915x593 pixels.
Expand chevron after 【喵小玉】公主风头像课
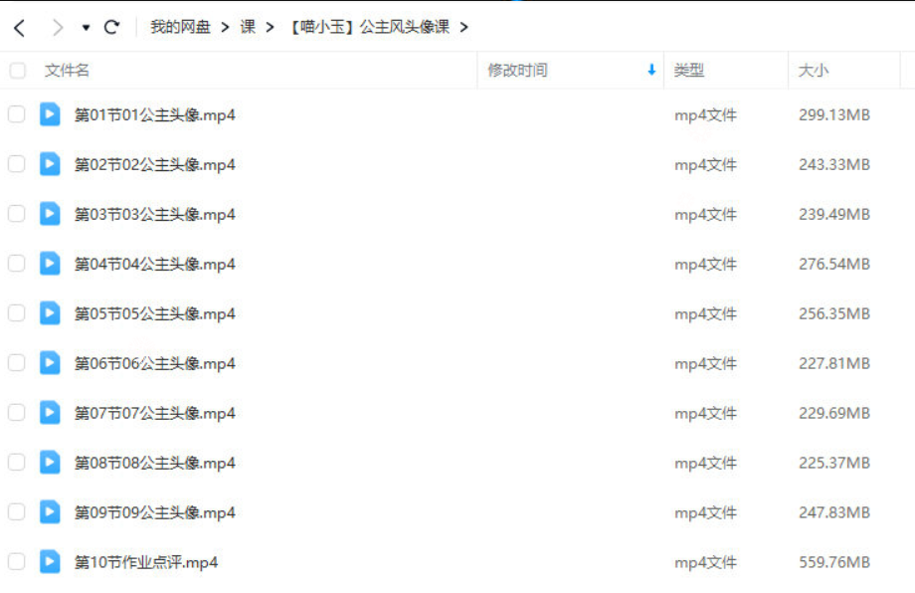click(463, 28)
